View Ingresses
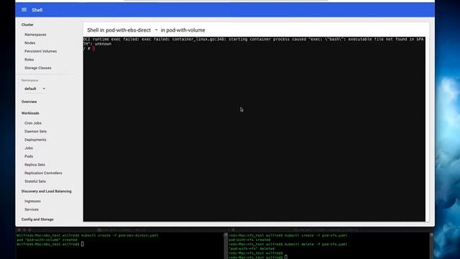 32,201
